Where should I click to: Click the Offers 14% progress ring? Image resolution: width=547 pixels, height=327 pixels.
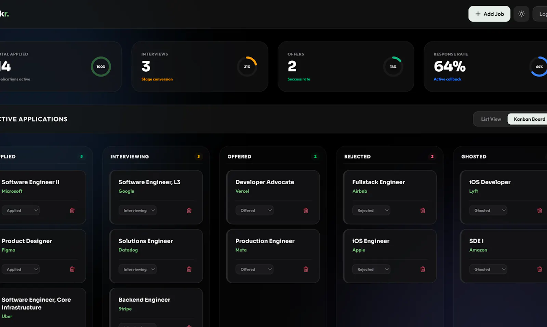pyautogui.click(x=393, y=67)
